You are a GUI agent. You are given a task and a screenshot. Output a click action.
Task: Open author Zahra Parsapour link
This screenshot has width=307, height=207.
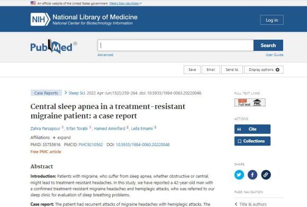tap(45, 129)
